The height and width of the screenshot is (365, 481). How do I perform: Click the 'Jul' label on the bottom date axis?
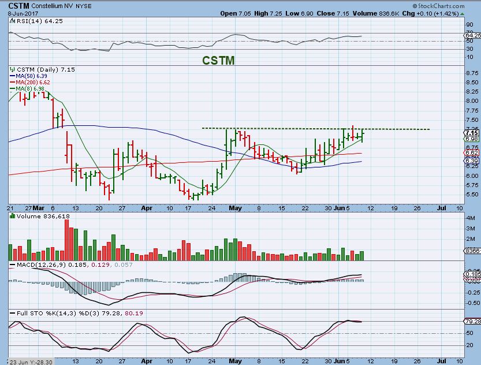click(441, 361)
